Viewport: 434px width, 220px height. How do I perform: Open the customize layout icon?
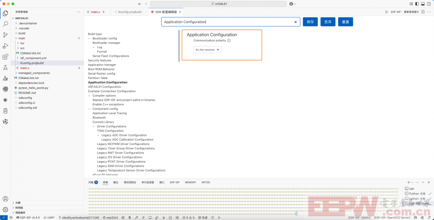tap(411, 4)
